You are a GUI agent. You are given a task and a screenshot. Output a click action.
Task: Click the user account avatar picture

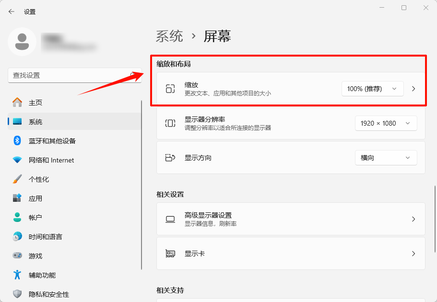tap(22, 42)
